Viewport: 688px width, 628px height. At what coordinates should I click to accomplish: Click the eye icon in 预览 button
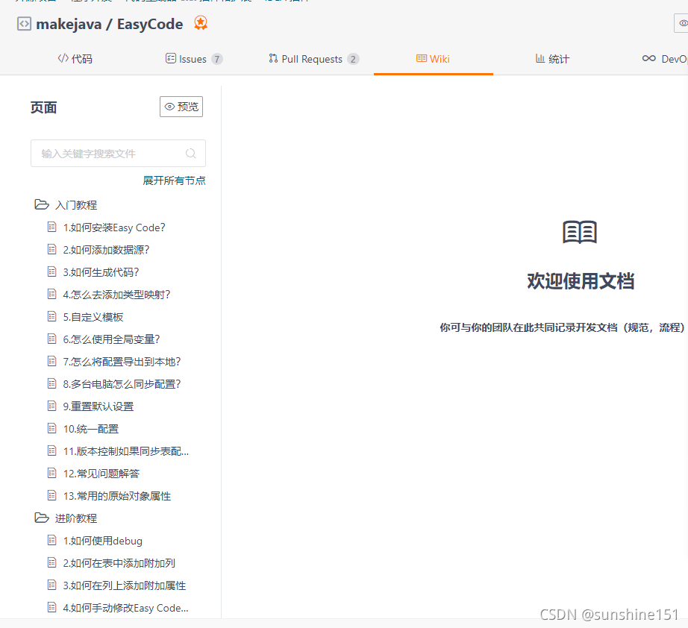[169, 106]
